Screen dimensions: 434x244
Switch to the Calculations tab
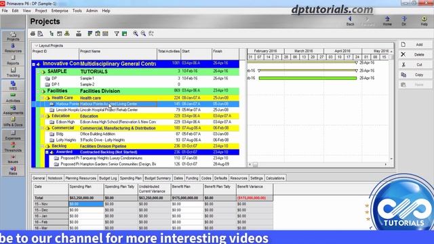[x=275, y=178]
